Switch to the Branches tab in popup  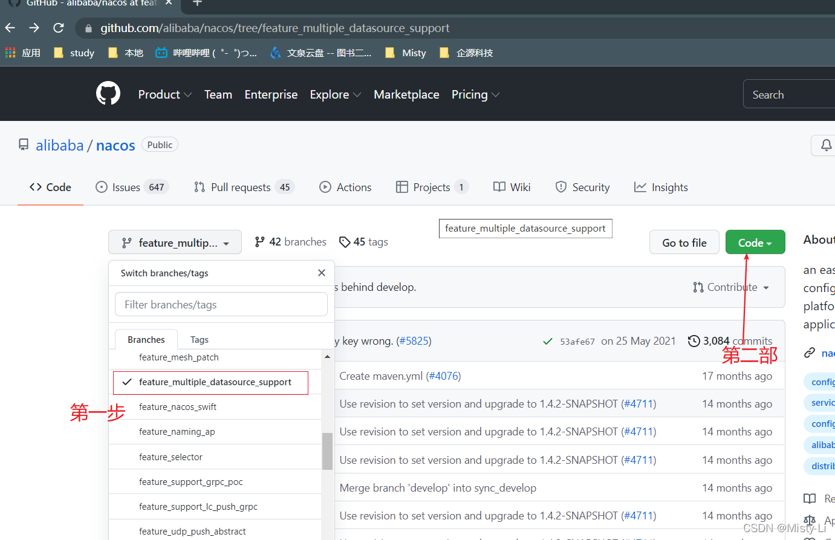146,340
